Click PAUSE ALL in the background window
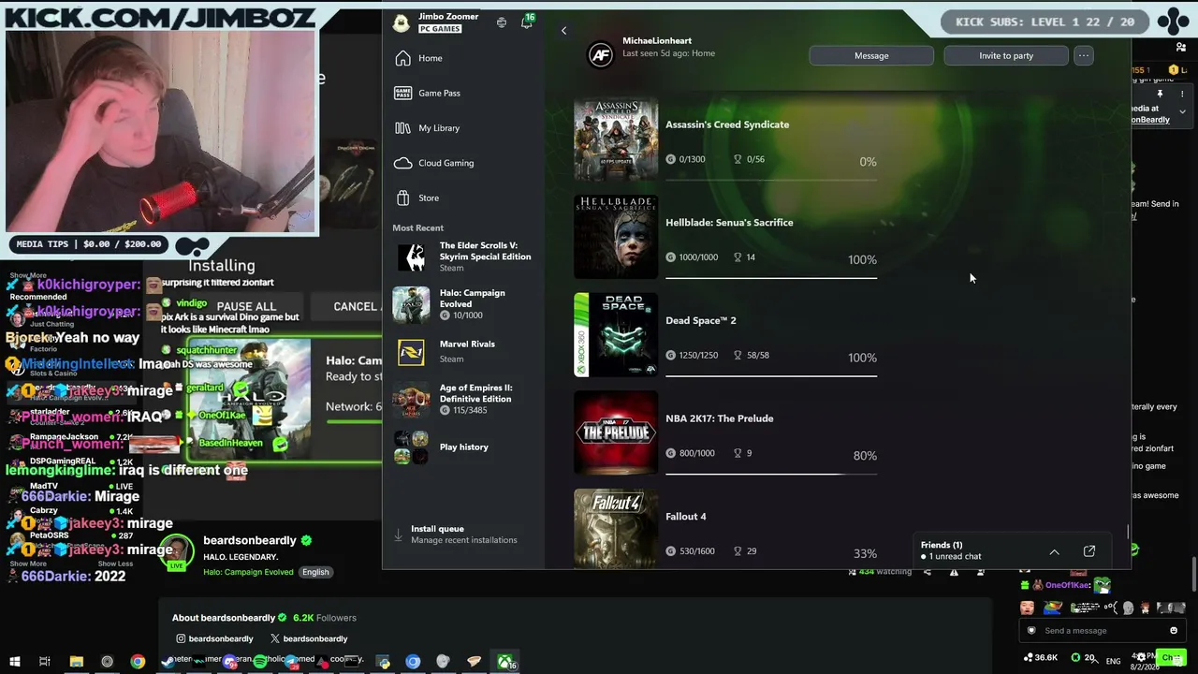1198x674 pixels. tap(246, 307)
